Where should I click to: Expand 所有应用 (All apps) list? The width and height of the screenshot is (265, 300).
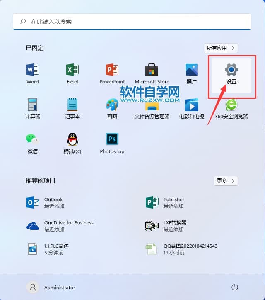(221, 48)
